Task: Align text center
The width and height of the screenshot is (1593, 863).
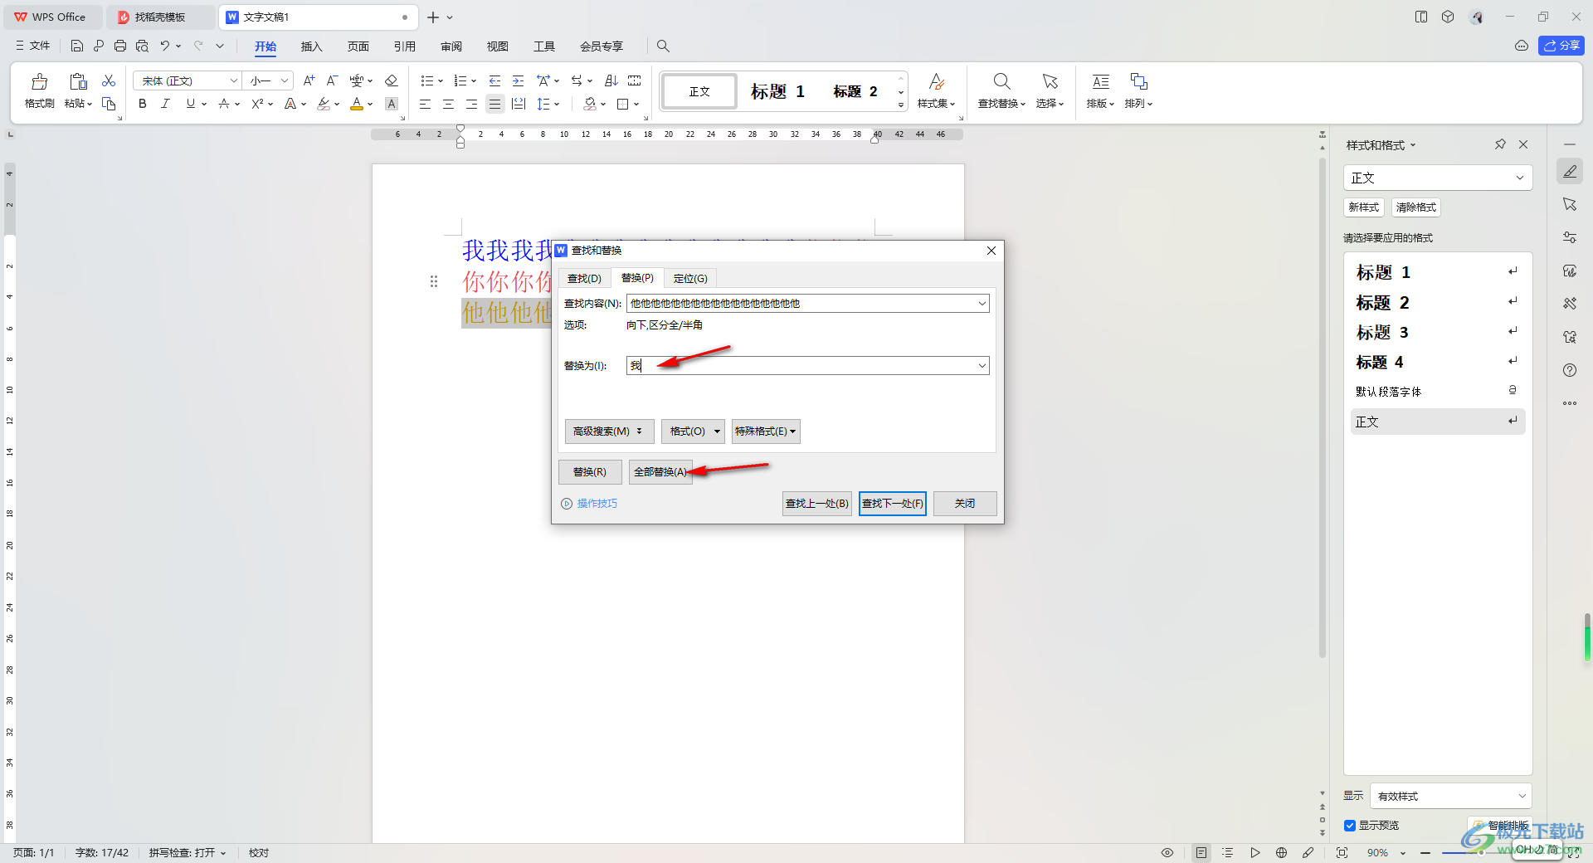Action: pyautogui.click(x=448, y=104)
